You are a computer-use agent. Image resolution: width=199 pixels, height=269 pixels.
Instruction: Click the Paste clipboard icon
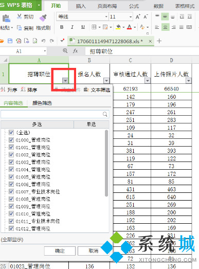click(6, 18)
